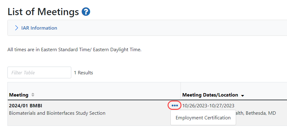
Task: Expand the IAR Information chevron
Action: click(17, 28)
